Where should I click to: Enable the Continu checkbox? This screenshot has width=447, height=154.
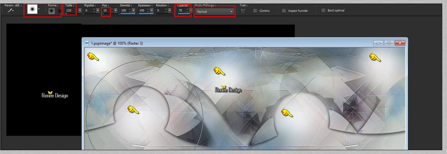(x=255, y=11)
